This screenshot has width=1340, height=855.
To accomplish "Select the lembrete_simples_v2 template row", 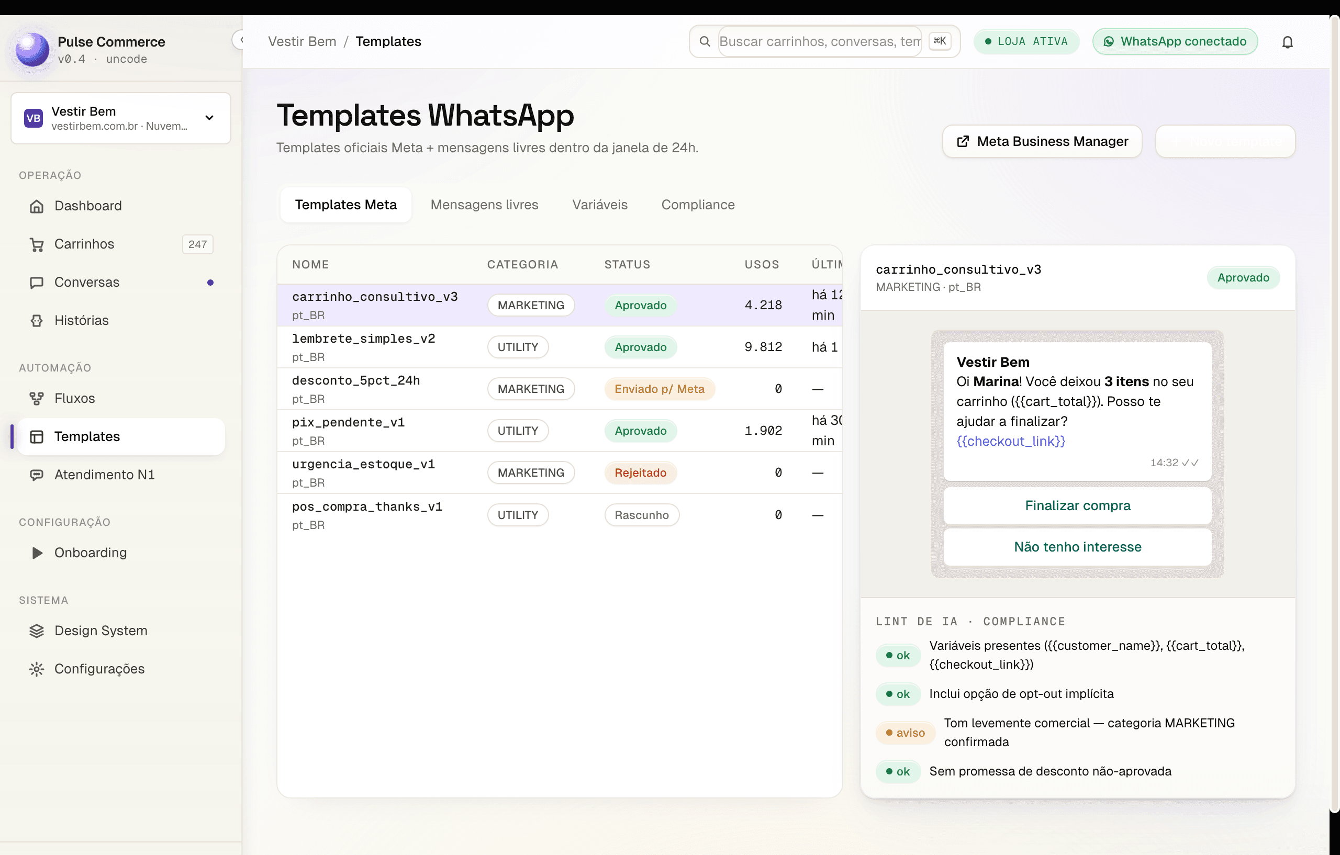I will pyautogui.click(x=559, y=347).
